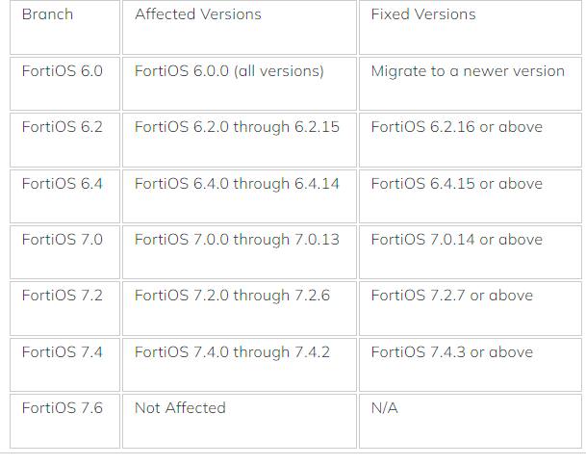Screen dimensions: 586x465
Task: Click the Fixed Versions header cell
Action: point(471,27)
